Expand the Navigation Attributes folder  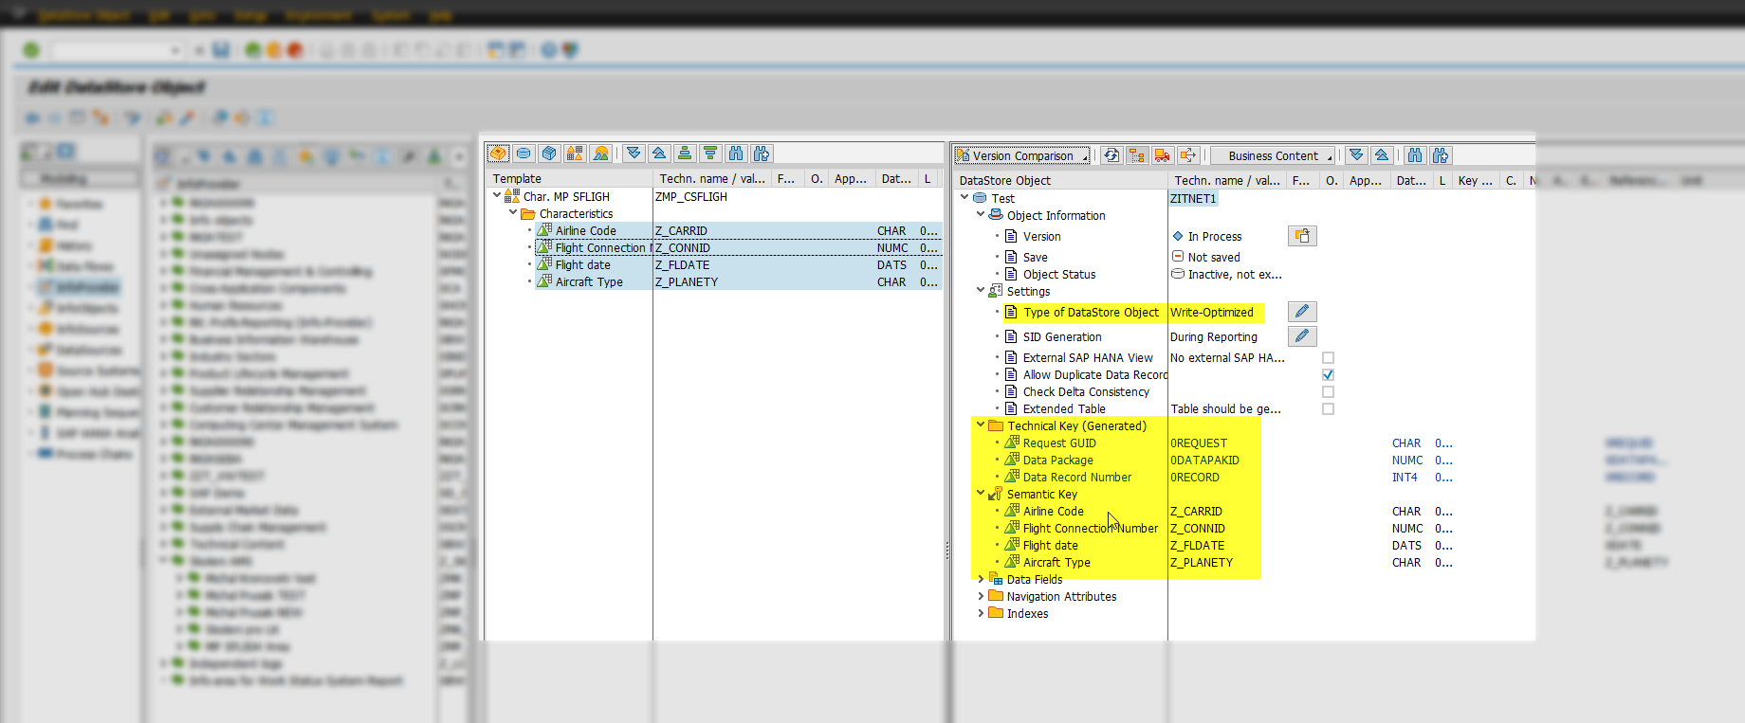click(981, 596)
